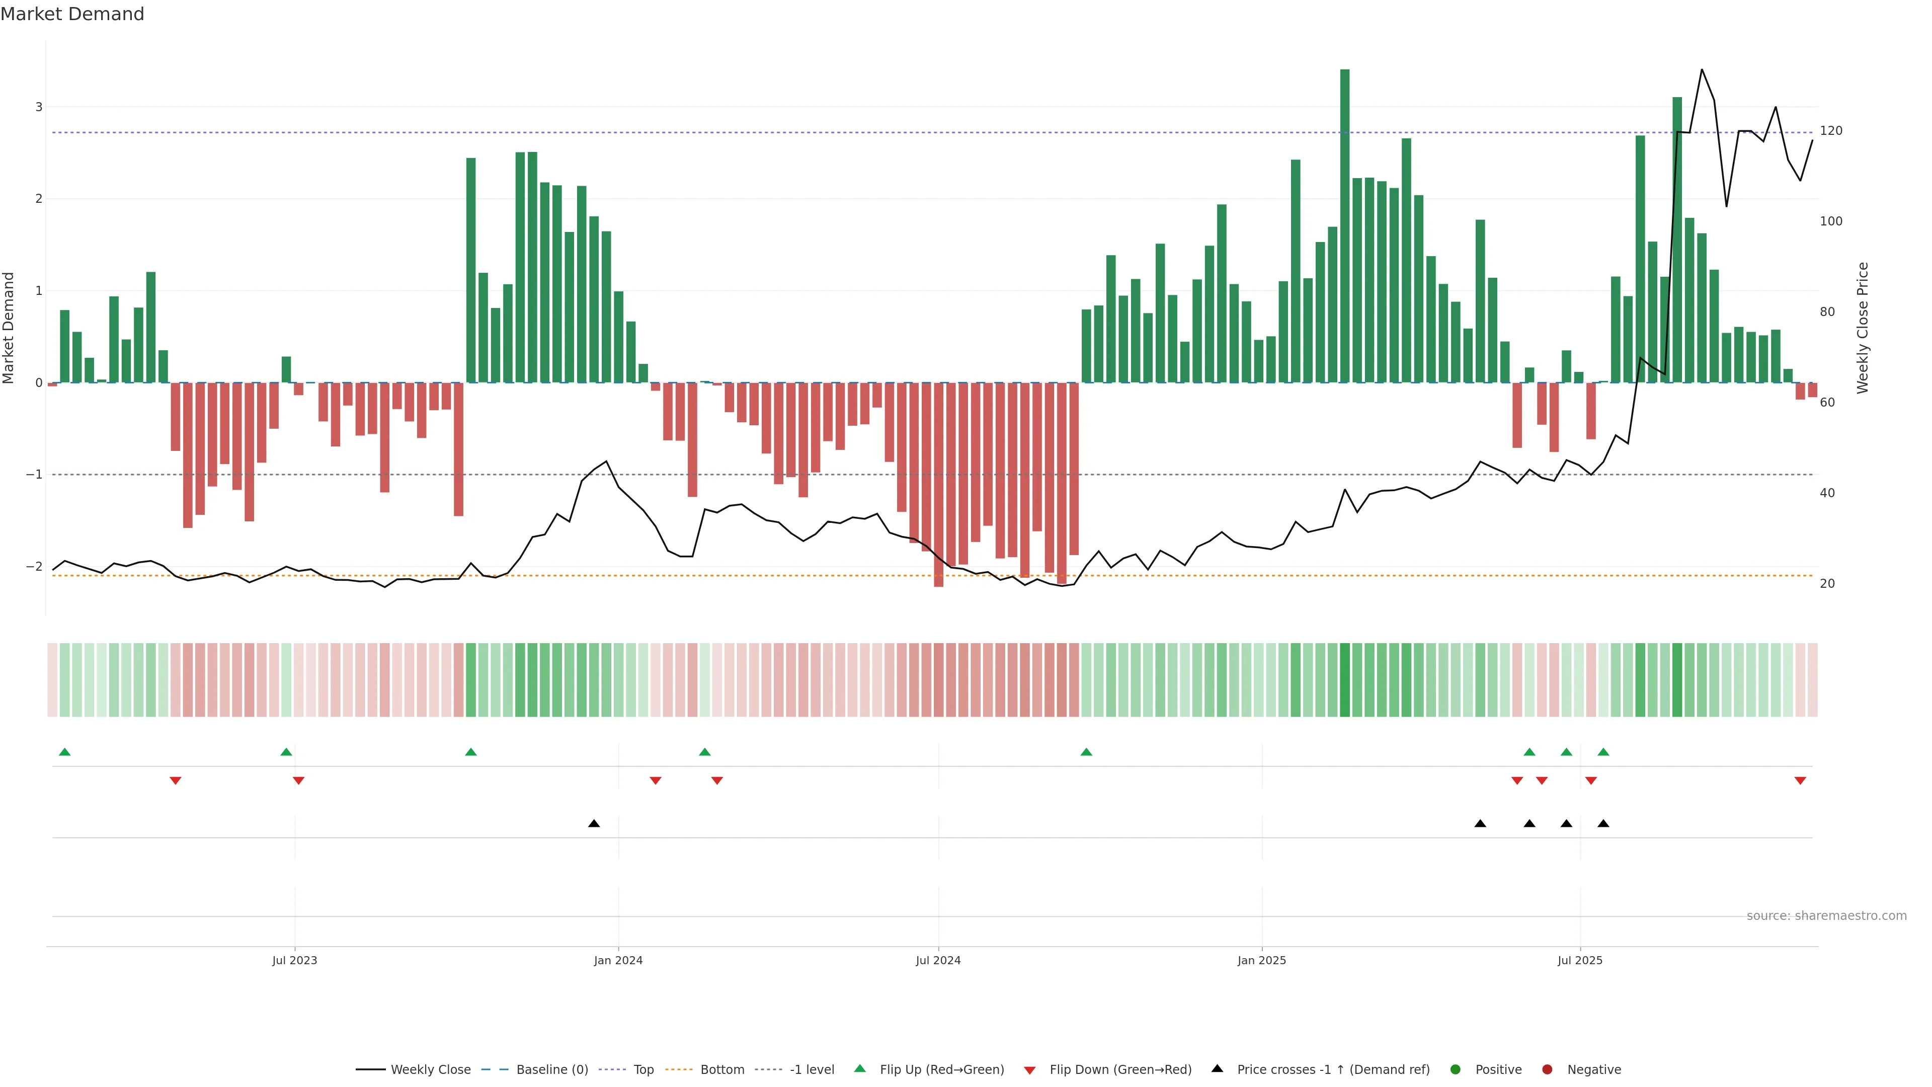Image resolution: width=1932 pixels, height=1087 pixels.
Task: Click the lone black triangle marker before Jan 2024
Action: [594, 824]
